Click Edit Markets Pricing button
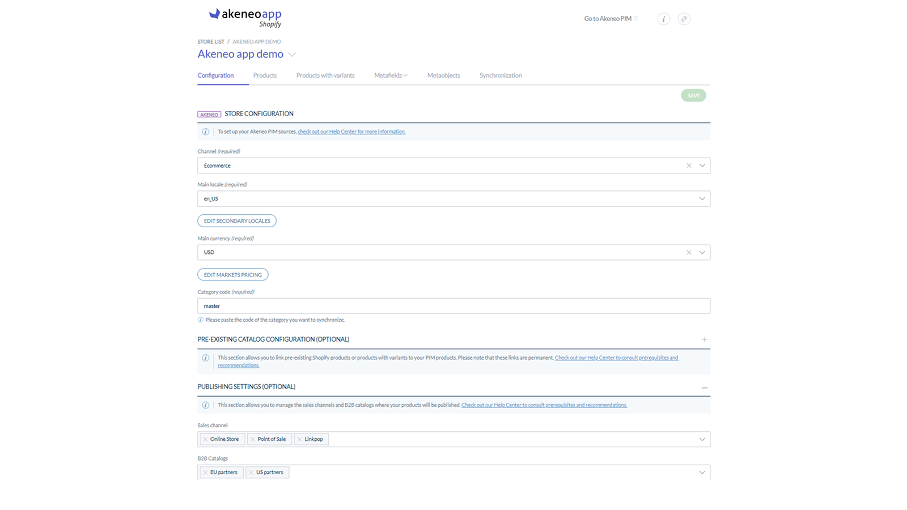This screenshot has width=907, height=510. click(x=233, y=274)
